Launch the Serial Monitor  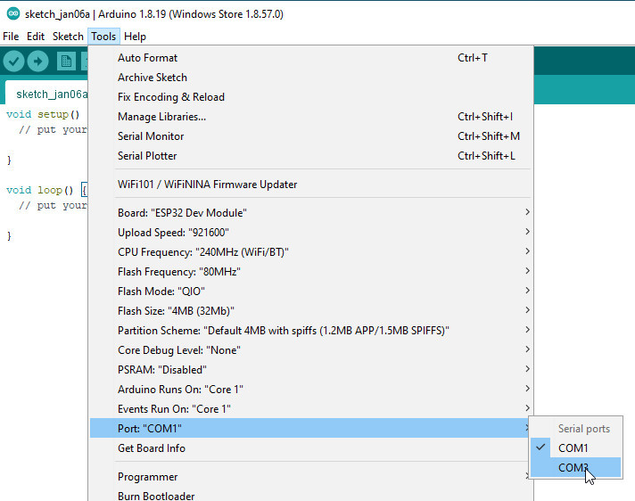(x=310, y=136)
